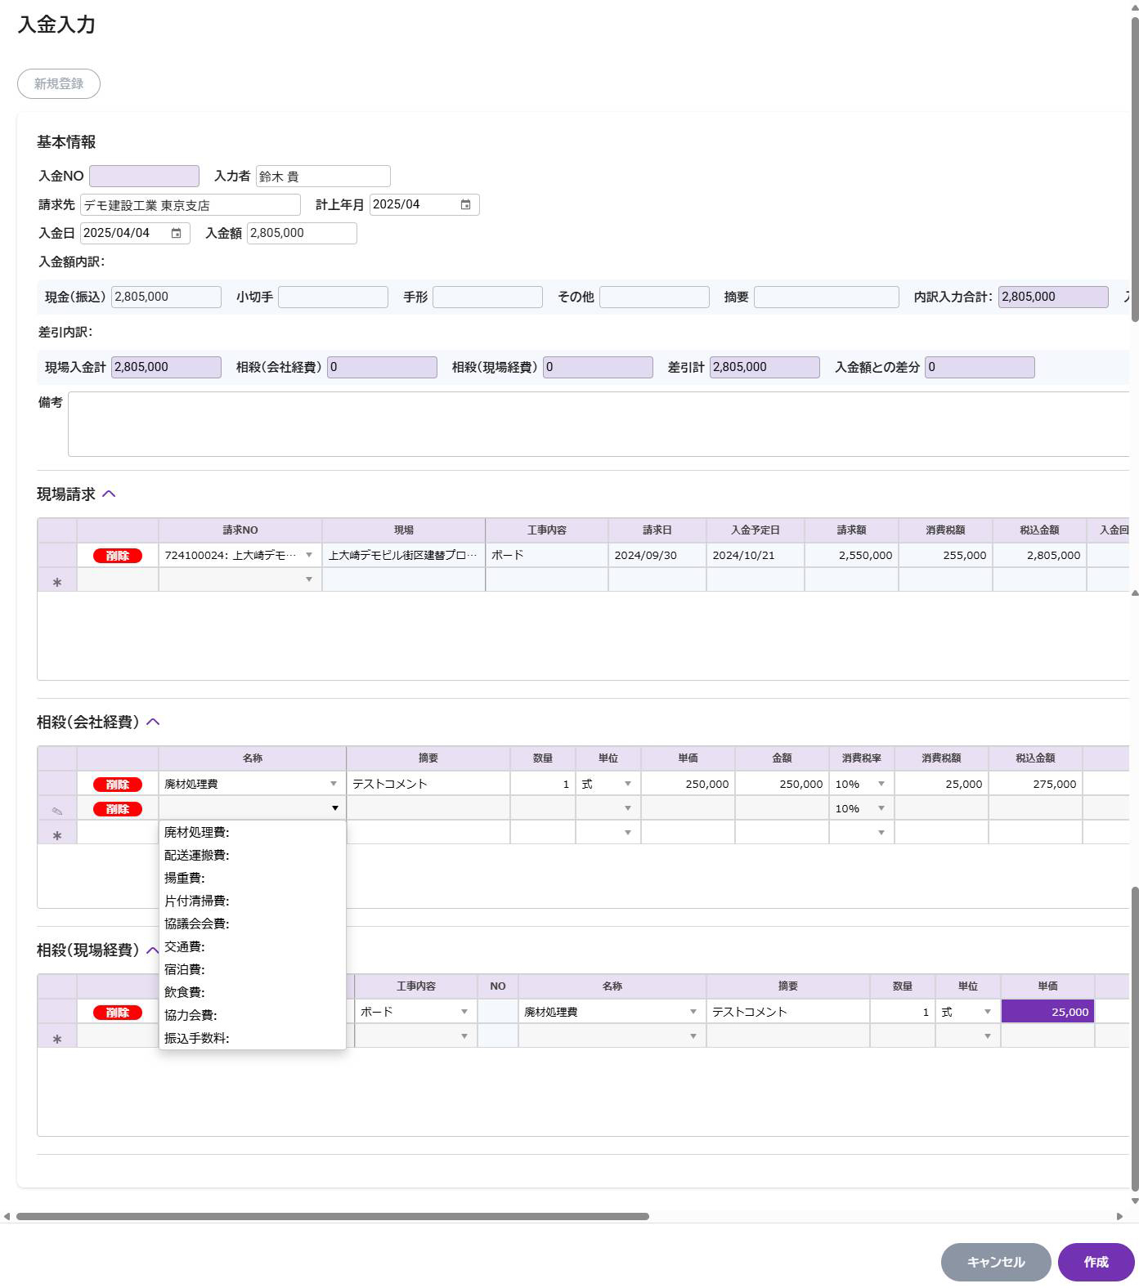Choose 振込手数料: in the dropdown list
This screenshot has height=1288, width=1139.
point(253,1038)
